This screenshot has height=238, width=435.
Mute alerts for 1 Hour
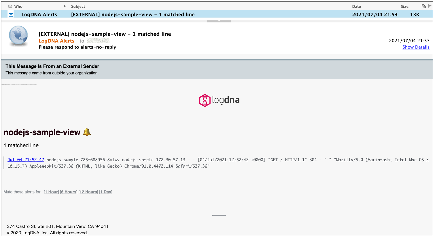[x=51, y=192]
